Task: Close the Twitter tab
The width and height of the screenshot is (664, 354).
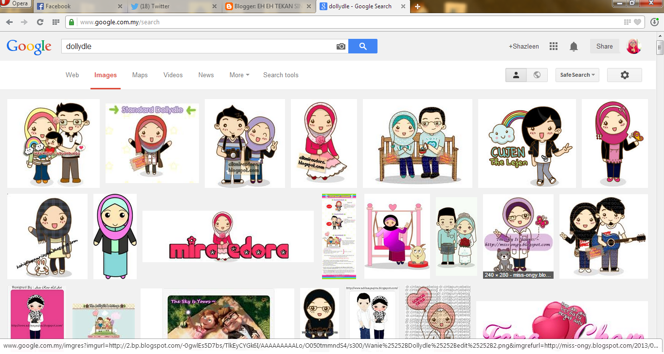Action: click(214, 7)
